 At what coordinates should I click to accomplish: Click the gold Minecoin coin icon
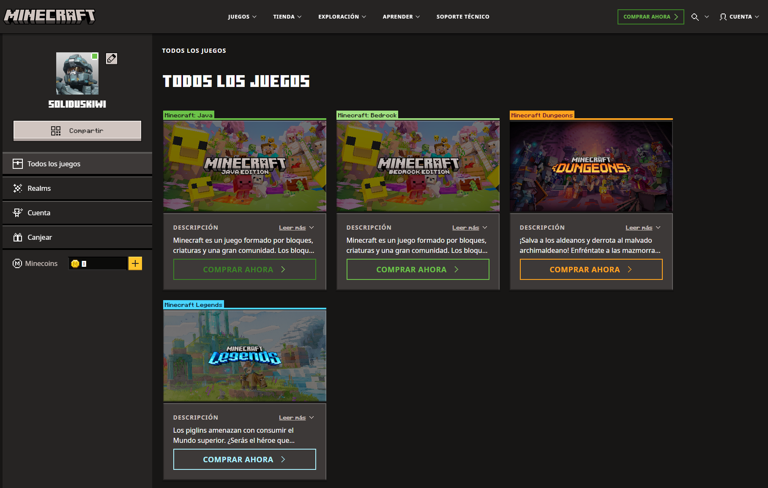coord(75,264)
